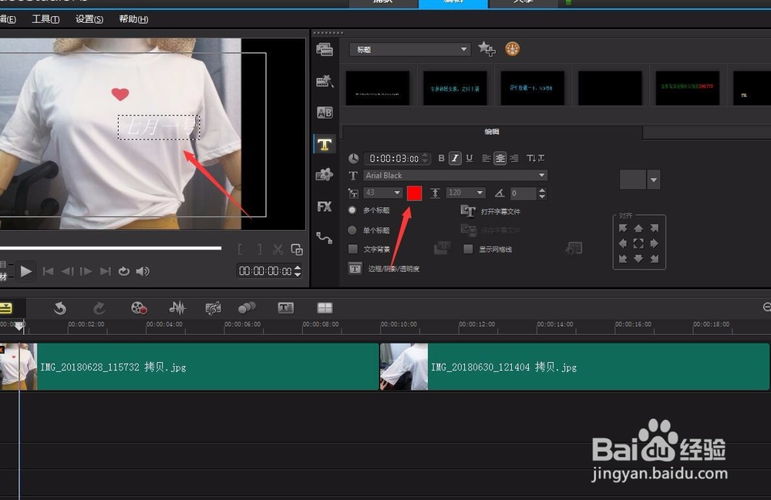
Task: Open the subtitle editor icon
Action: tap(286, 308)
